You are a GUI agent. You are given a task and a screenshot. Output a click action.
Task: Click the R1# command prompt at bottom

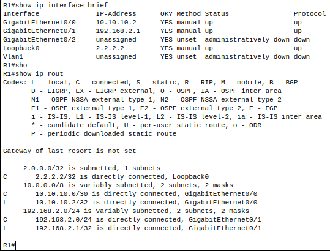tap(9, 245)
